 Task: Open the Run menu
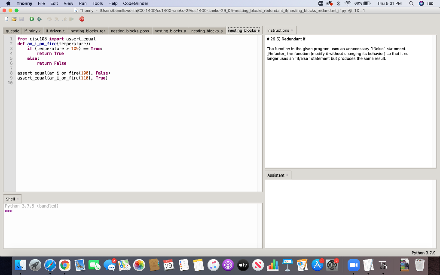(x=83, y=3)
